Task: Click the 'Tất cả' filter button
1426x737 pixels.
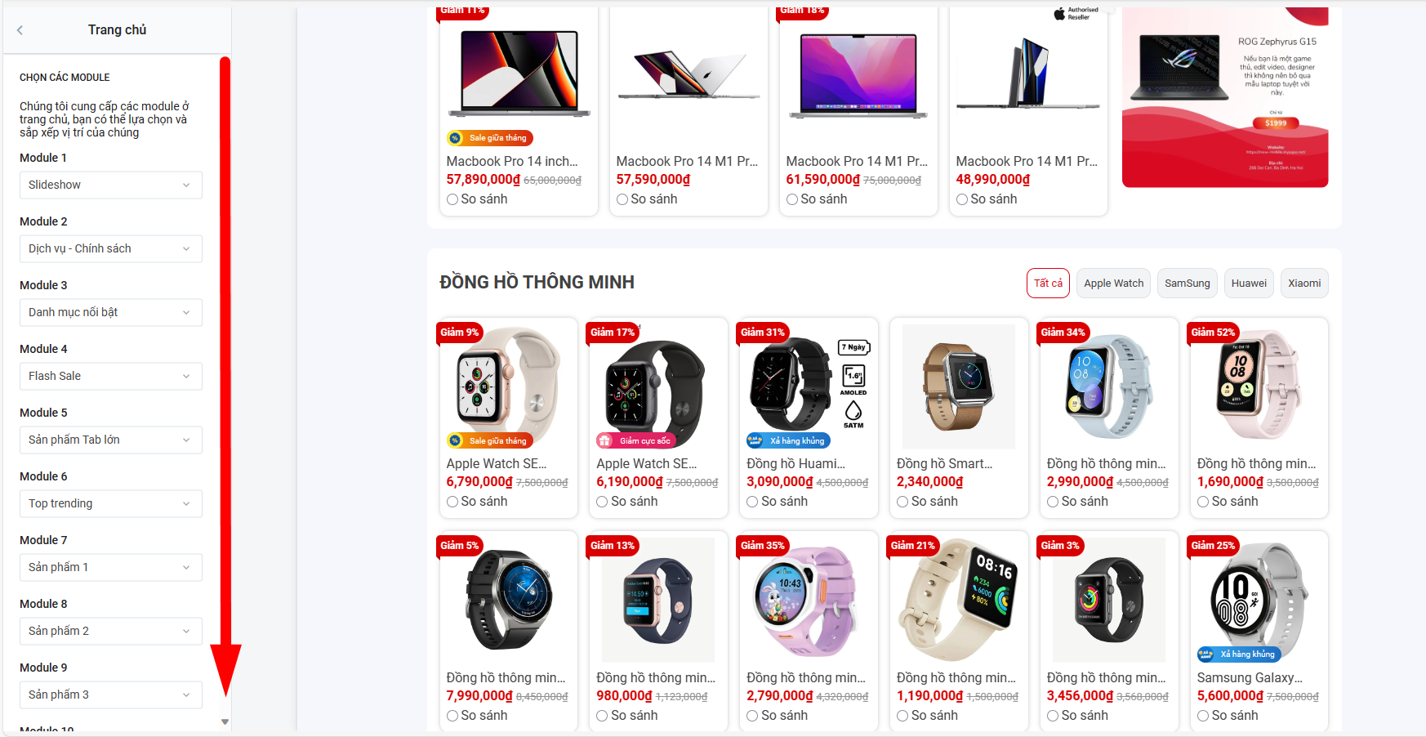Action: 1048,284
